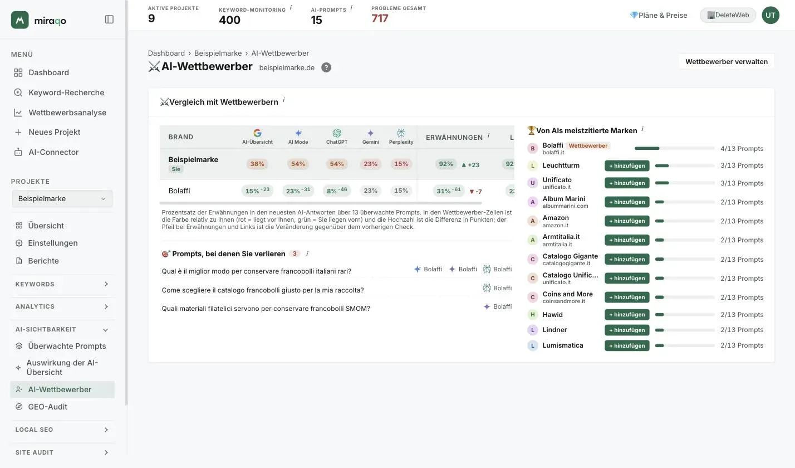The image size is (795, 468).
Task: Add Amazon as competitor
Action: [x=627, y=221]
